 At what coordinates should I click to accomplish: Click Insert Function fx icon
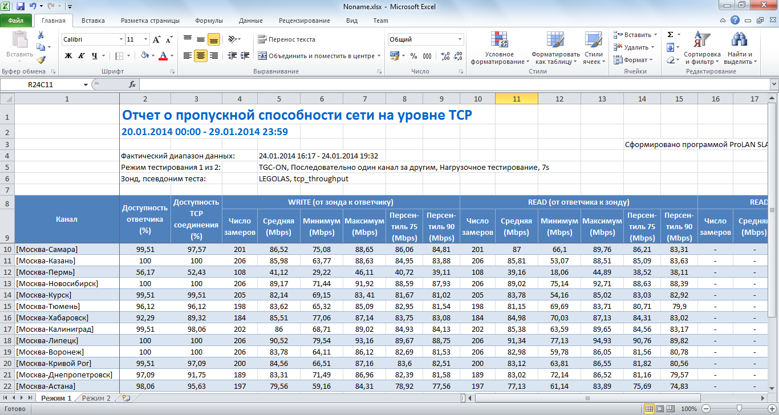pos(132,84)
